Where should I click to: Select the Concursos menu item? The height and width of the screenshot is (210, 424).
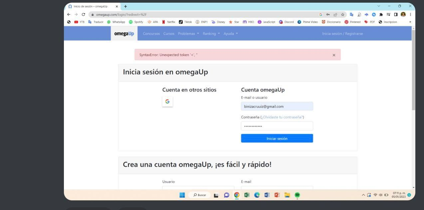[151, 33]
